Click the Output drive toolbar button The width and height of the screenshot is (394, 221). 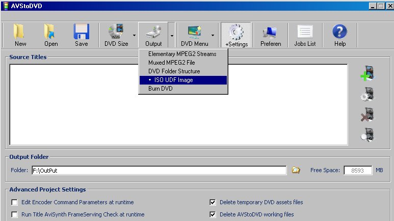153,35
